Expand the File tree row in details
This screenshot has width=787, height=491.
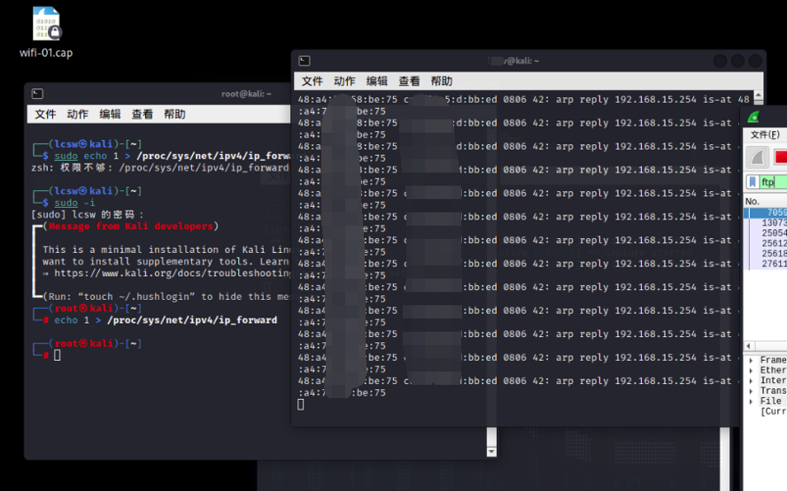(x=751, y=401)
